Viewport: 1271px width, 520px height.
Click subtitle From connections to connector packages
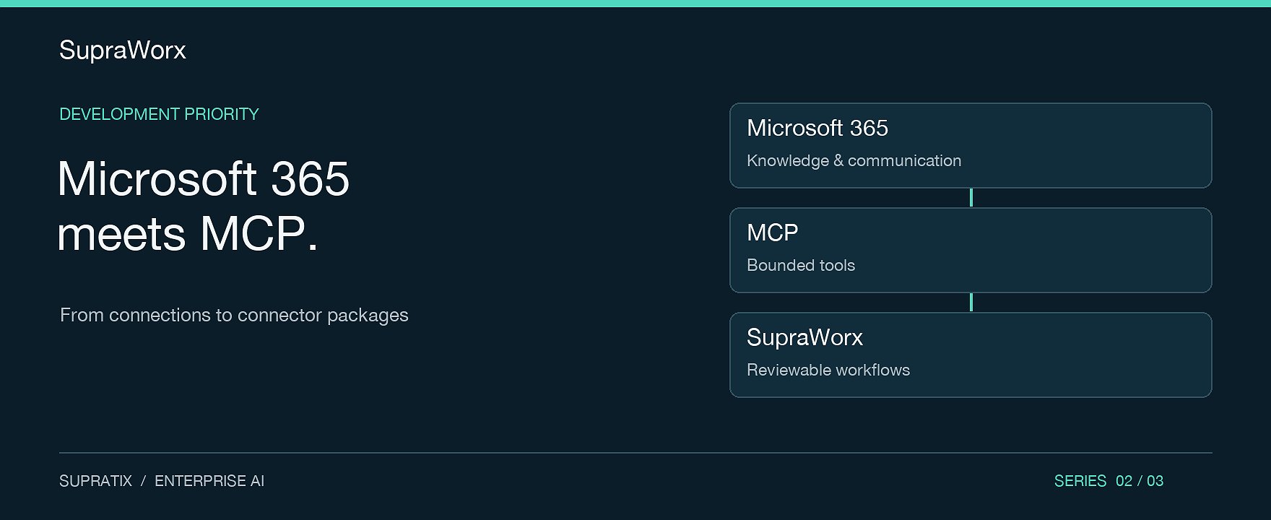click(234, 315)
